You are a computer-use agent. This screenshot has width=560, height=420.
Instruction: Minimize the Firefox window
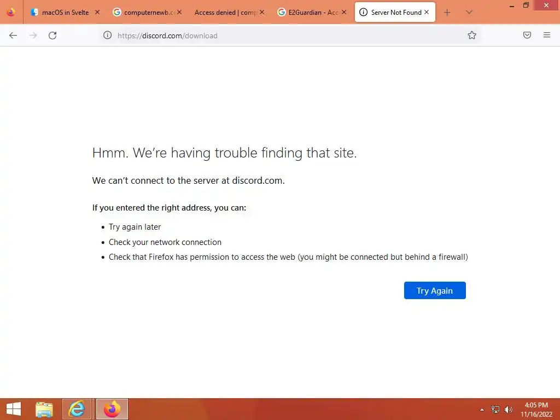click(512, 5)
